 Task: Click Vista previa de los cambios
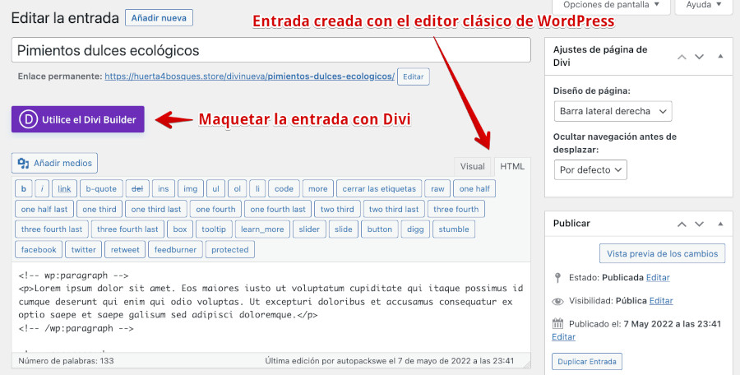(x=662, y=253)
